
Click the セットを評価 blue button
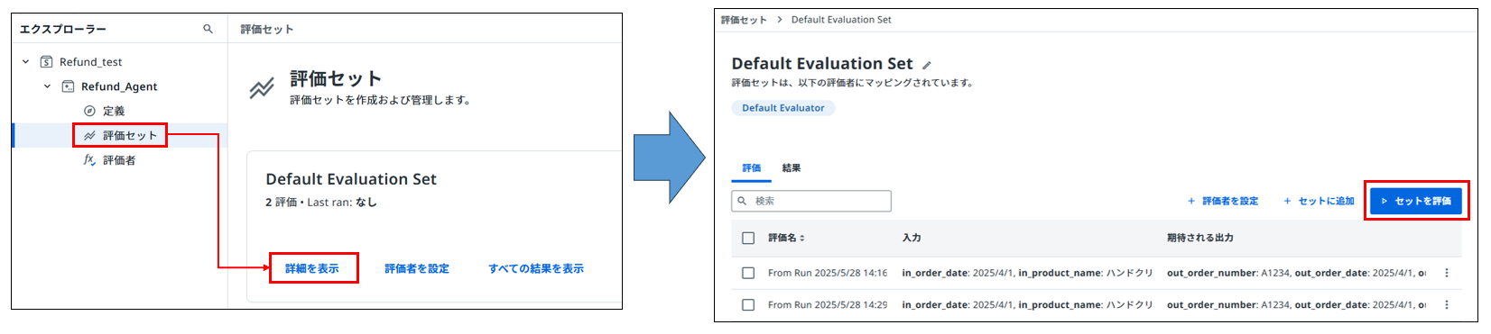(1416, 201)
